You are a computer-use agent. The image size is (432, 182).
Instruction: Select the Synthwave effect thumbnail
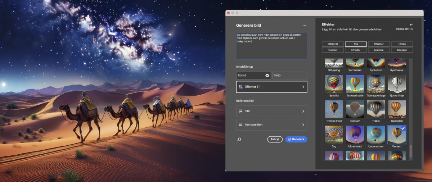(x=397, y=63)
